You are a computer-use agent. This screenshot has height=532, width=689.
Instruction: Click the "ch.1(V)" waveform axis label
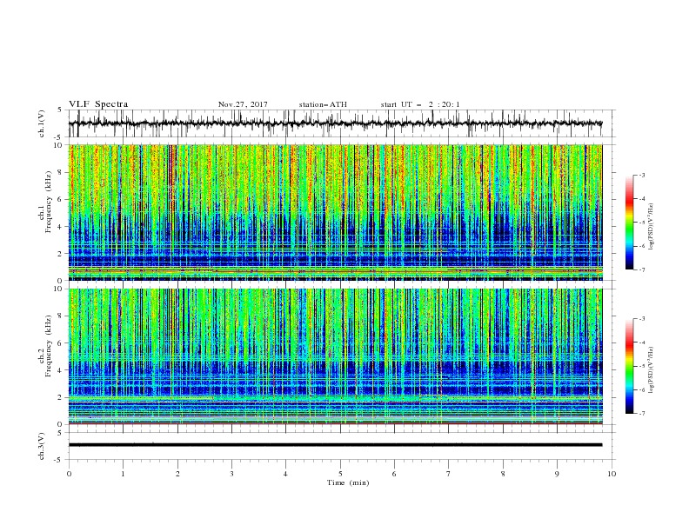pos(42,123)
